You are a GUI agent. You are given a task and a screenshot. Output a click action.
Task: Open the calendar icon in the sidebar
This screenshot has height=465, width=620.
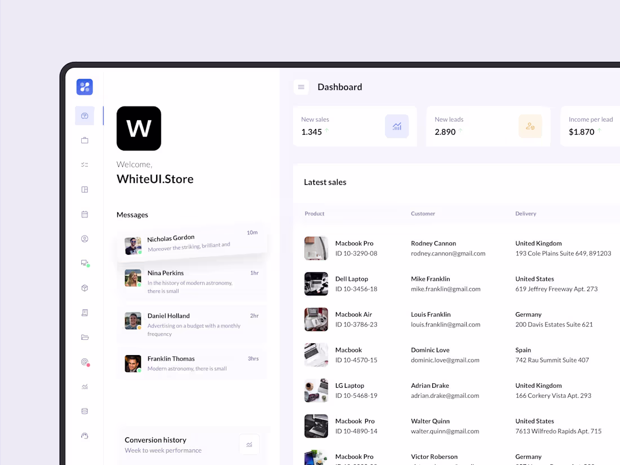(85, 214)
